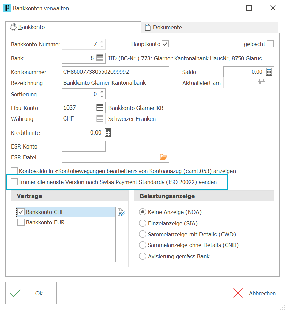The width and height of the screenshot is (285, 310).
Task: Focus the ESR Konto input field
Action: click(84, 146)
